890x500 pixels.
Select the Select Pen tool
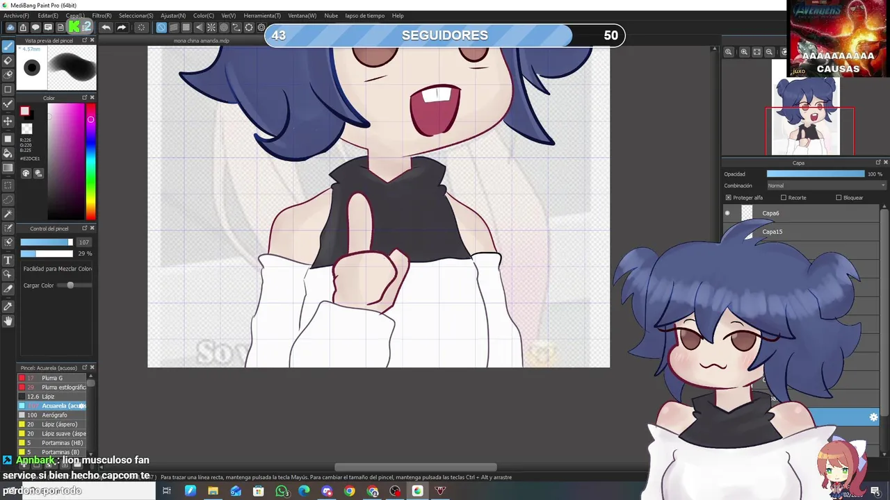pyautogui.click(x=8, y=228)
